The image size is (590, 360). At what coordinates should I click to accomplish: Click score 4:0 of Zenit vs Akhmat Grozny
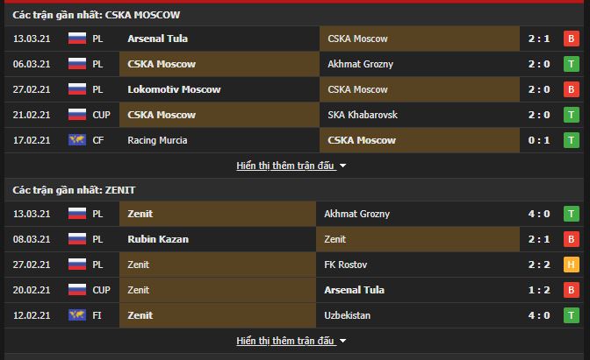(x=539, y=214)
